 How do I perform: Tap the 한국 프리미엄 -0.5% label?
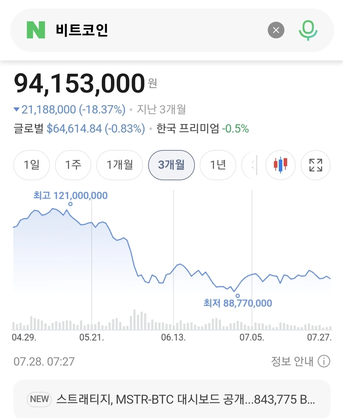pyautogui.click(x=202, y=128)
